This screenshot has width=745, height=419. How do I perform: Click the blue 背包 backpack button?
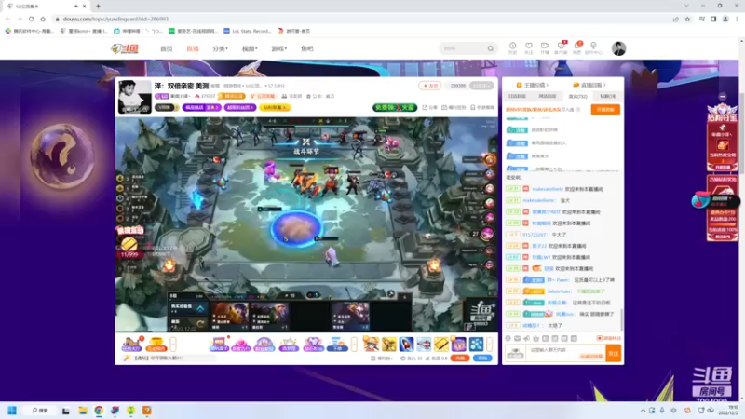click(x=482, y=358)
